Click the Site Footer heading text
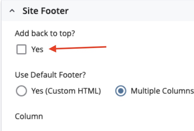Viewport: 194px width, 131px height. tap(45, 11)
